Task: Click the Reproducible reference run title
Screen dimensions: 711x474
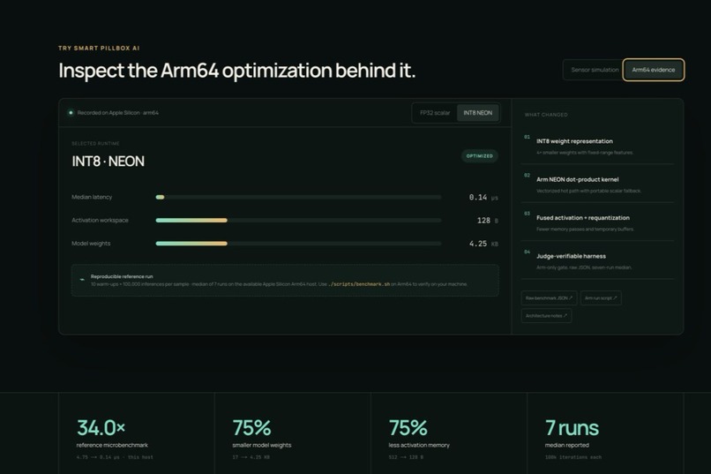Action: pyautogui.click(x=122, y=276)
